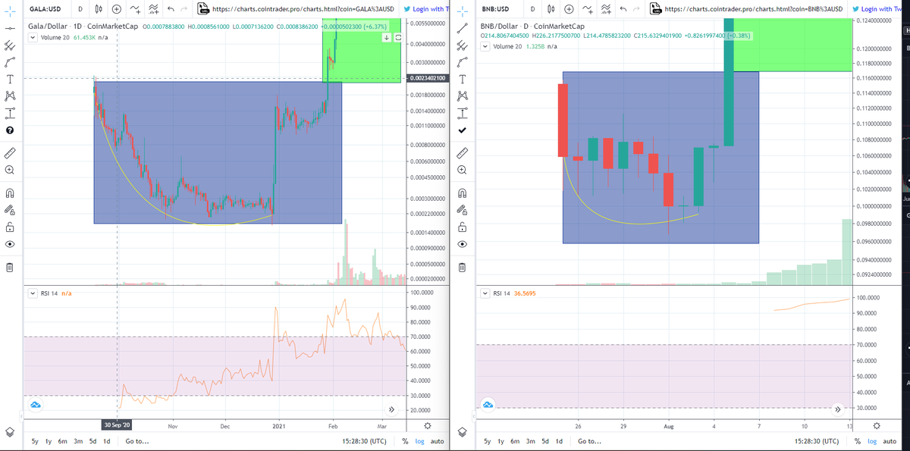The image size is (910, 451).
Task: Select horizontal line tool in GALA chart
Action: point(9,29)
